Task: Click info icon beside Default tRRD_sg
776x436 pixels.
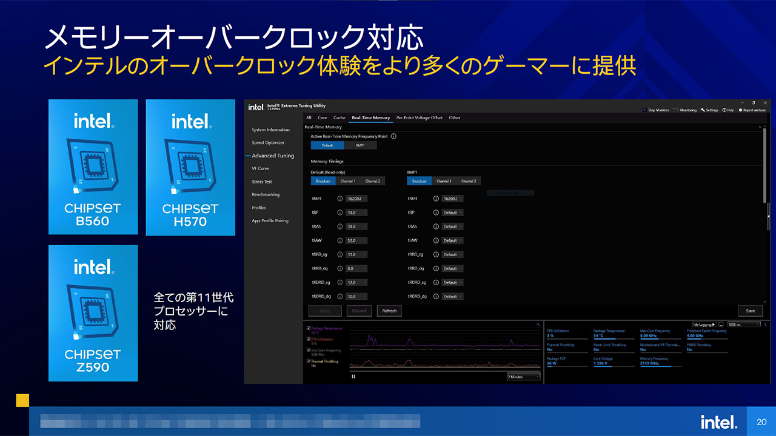Action: (340, 254)
